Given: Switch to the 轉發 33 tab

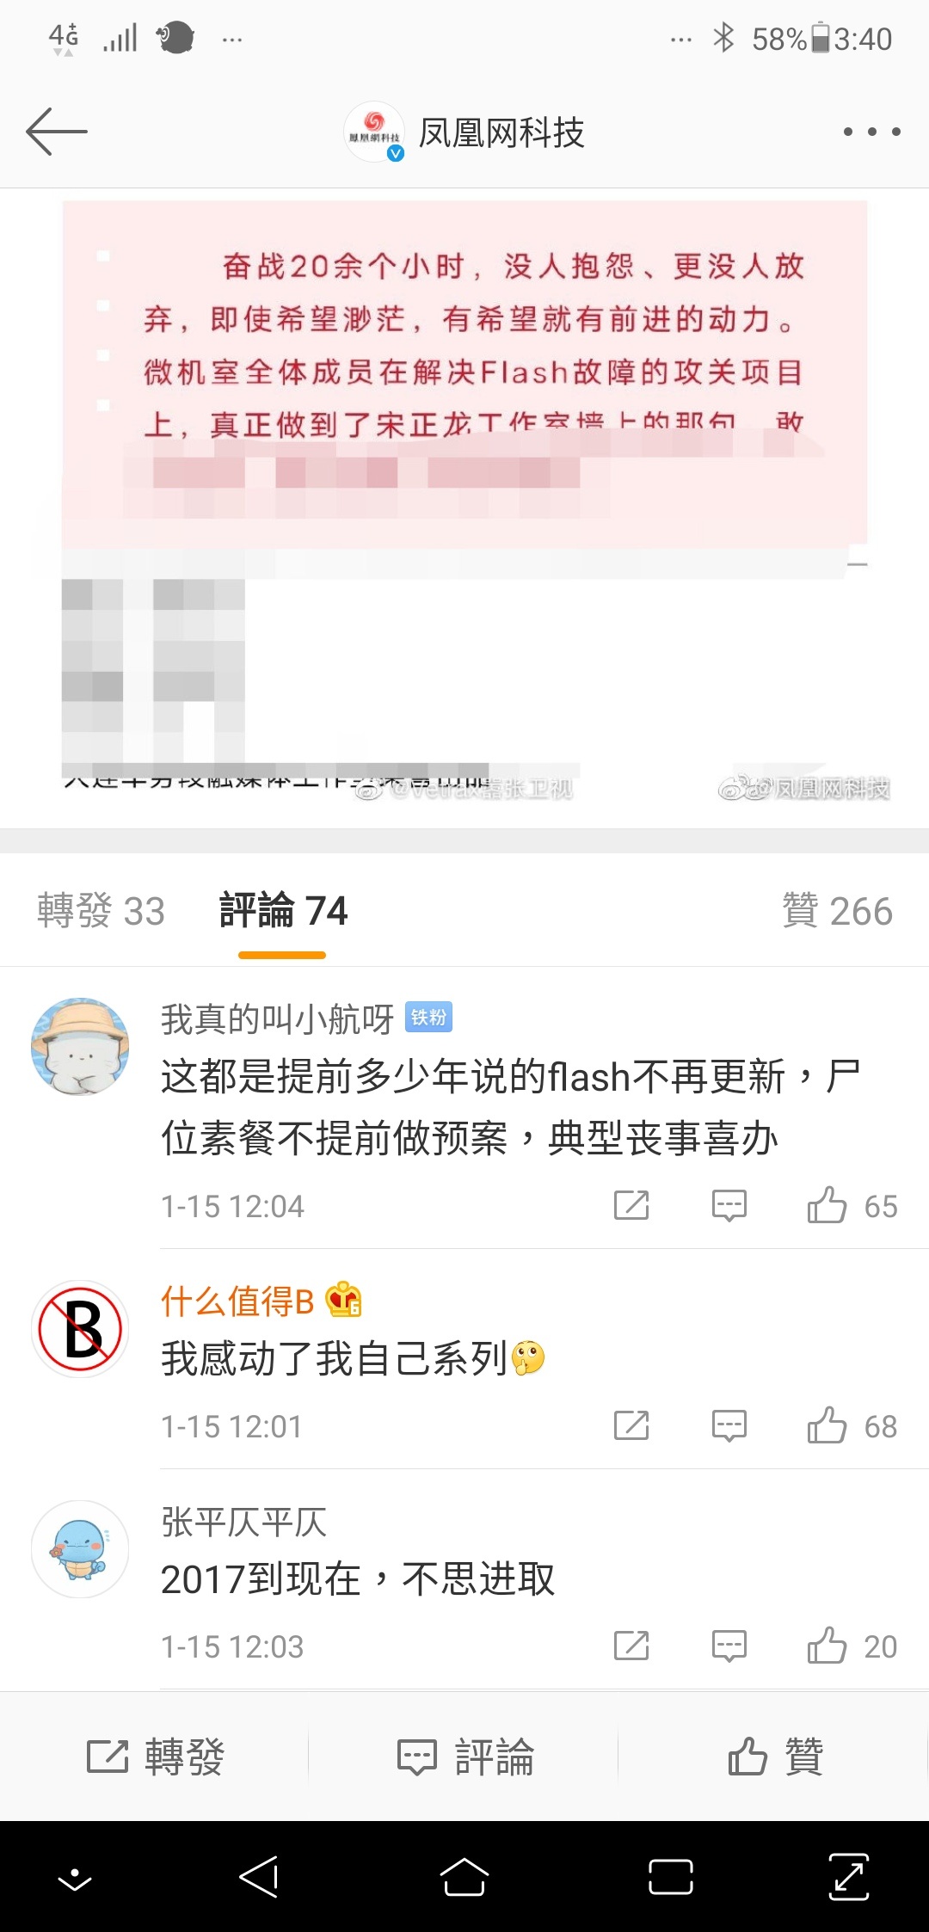Looking at the screenshot, I should [x=101, y=911].
